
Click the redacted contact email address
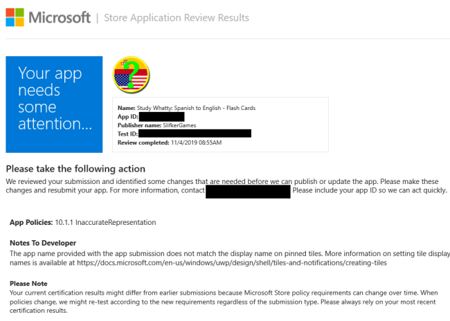[248, 191]
